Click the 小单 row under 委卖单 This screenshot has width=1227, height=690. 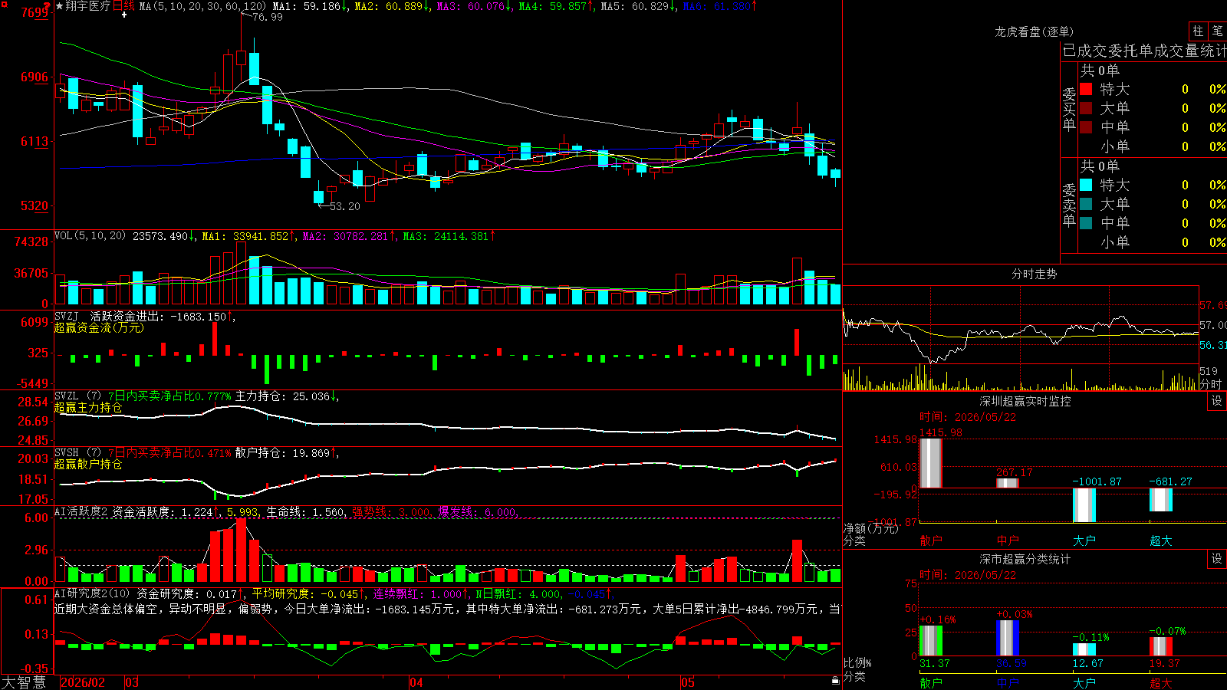click(1153, 242)
